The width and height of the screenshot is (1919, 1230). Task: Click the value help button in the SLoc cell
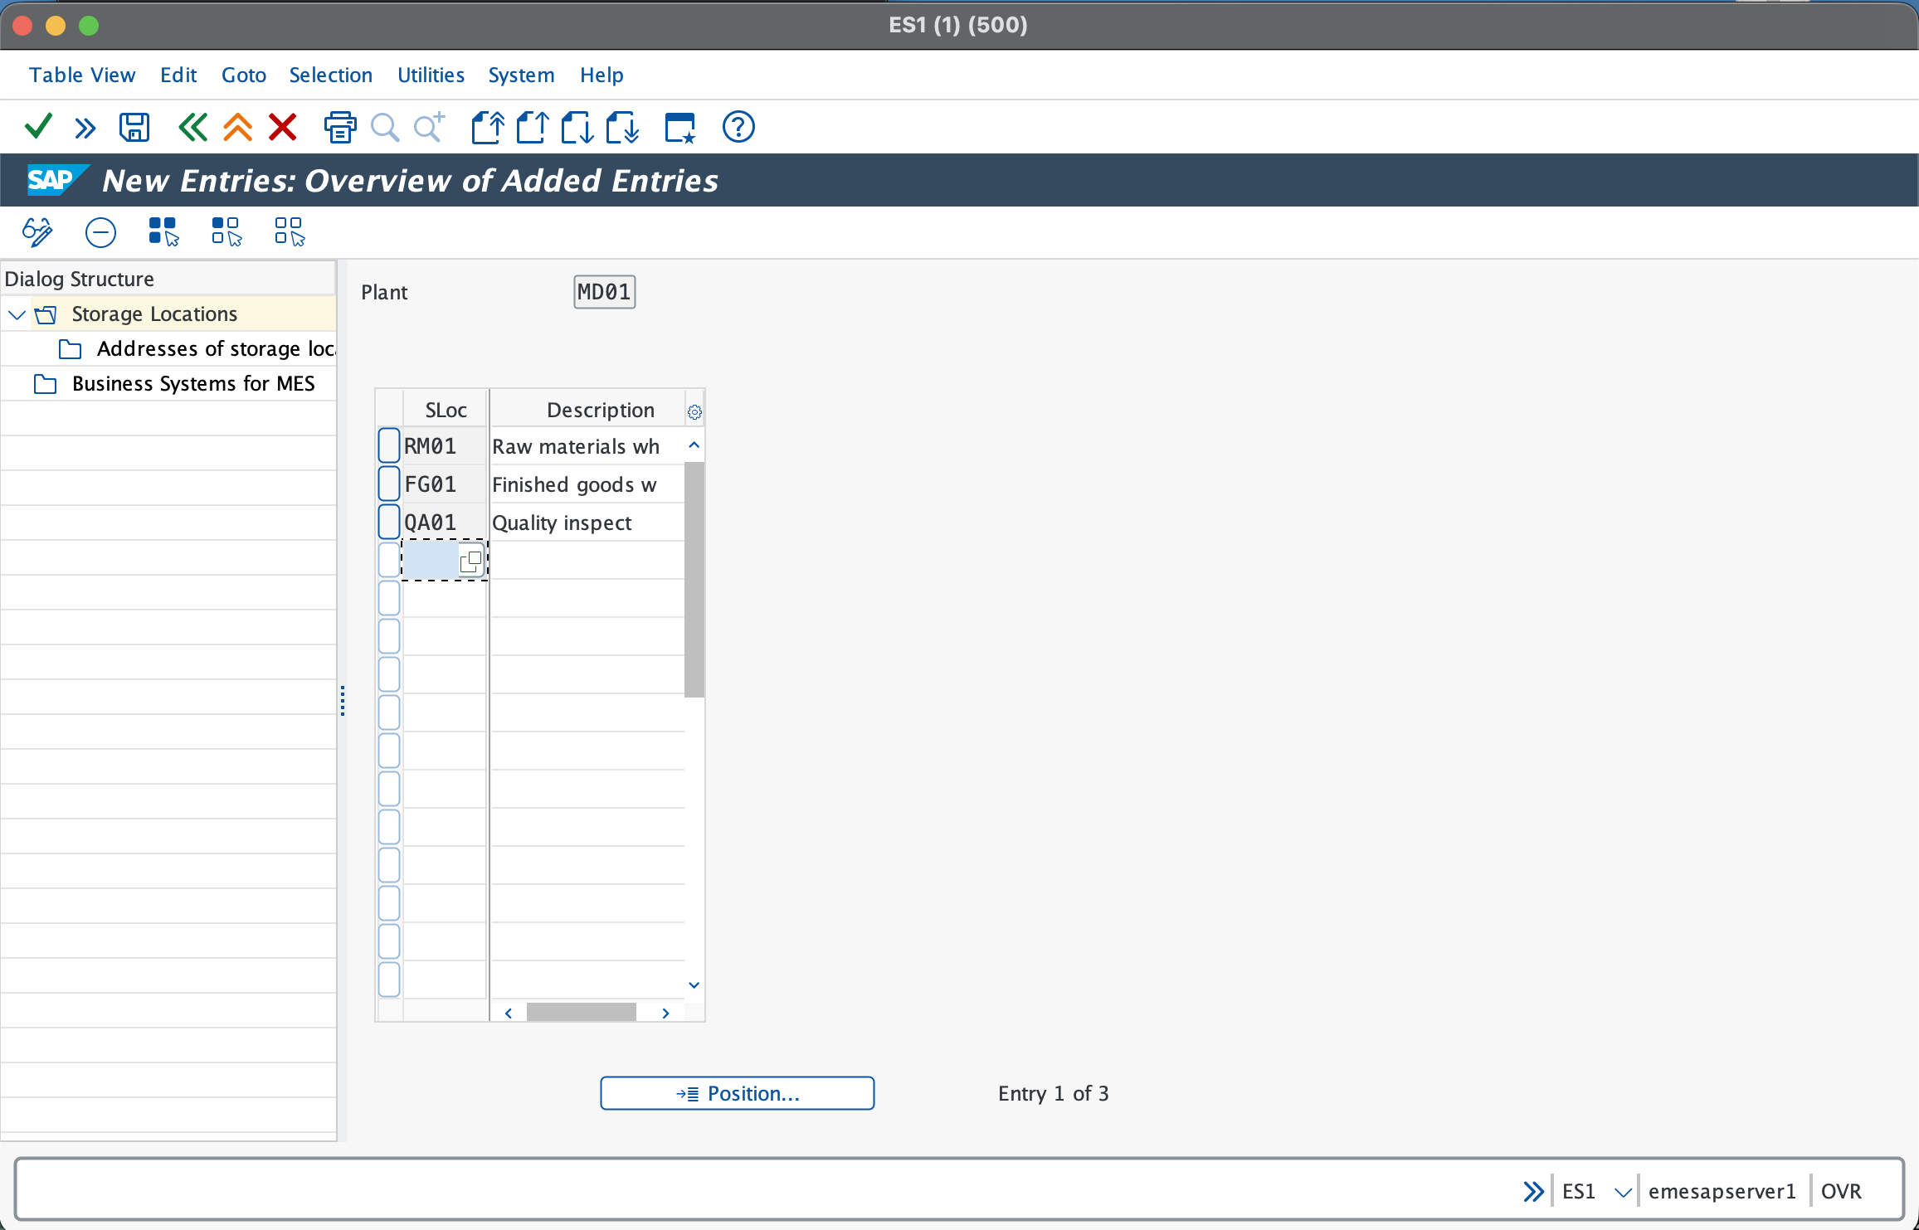point(470,561)
